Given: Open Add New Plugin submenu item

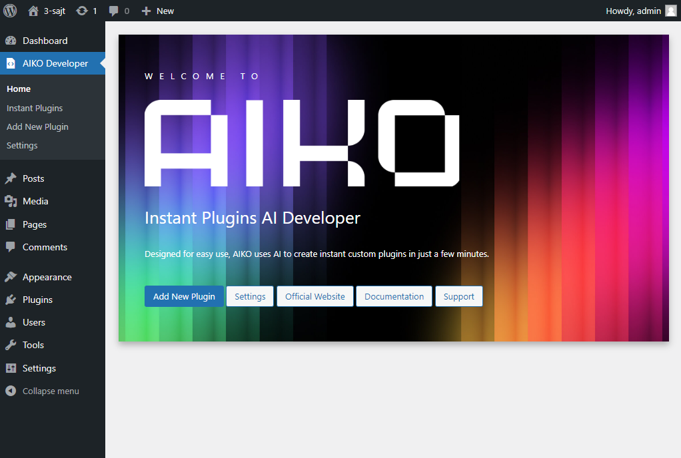Looking at the screenshot, I should pyautogui.click(x=37, y=126).
